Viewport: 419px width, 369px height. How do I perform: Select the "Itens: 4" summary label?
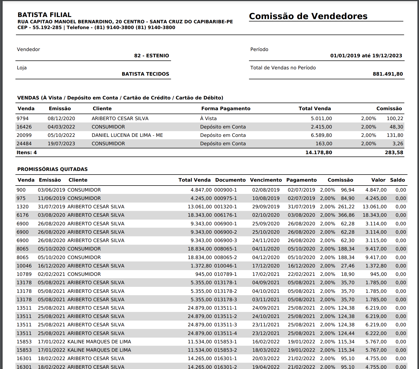point(27,153)
